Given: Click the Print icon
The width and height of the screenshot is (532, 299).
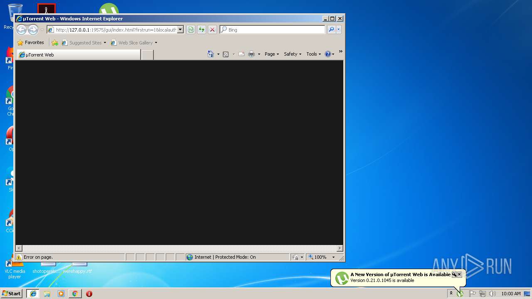Looking at the screenshot, I should 251,54.
